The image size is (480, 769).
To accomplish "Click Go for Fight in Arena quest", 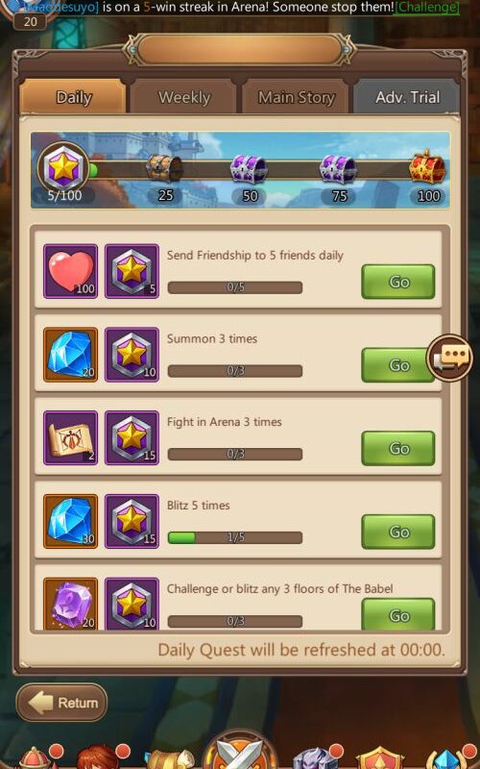I will pyautogui.click(x=398, y=448).
